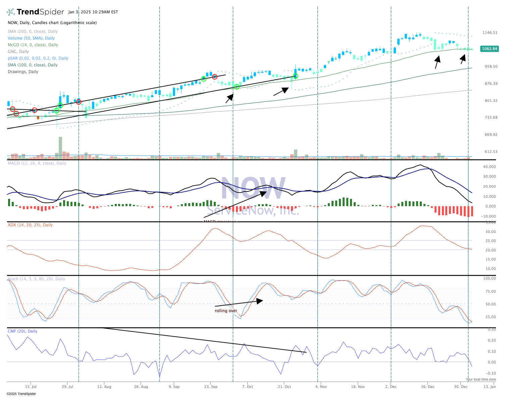Click the black arrow in the MACD panel

235,205
